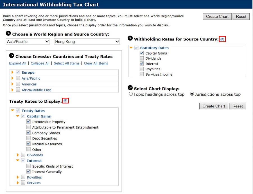Viewport: 253px width, 194px height.
Task: Click arrow icon beside Select Chart Display
Action: click(130, 88)
